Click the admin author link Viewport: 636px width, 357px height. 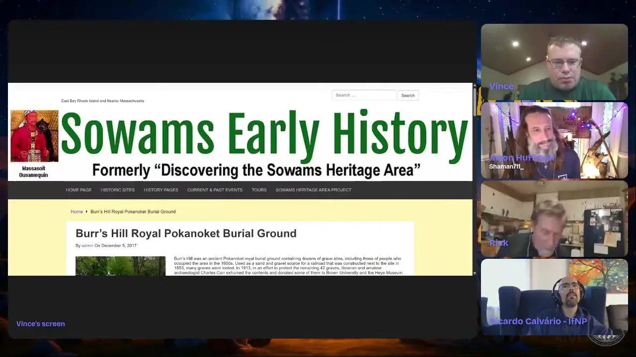click(87, 245)
